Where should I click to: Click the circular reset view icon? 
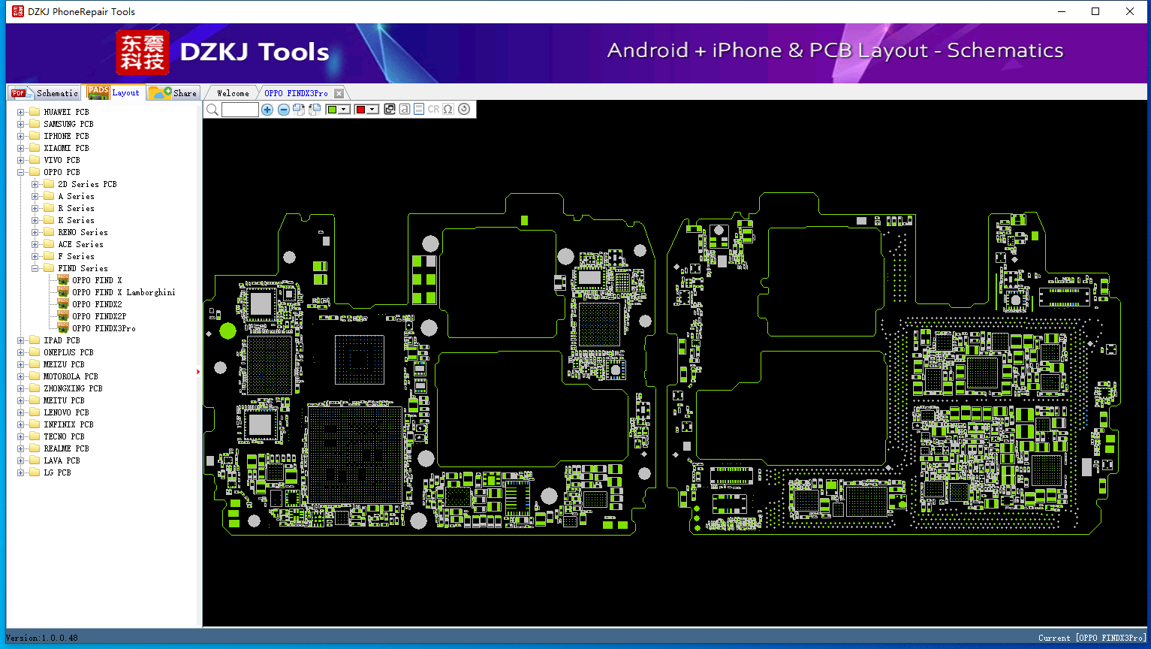pos(464,109)
